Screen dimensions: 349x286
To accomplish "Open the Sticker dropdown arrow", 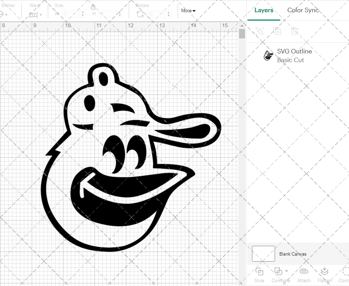I will pyautogui.click(x=6, y=15).
